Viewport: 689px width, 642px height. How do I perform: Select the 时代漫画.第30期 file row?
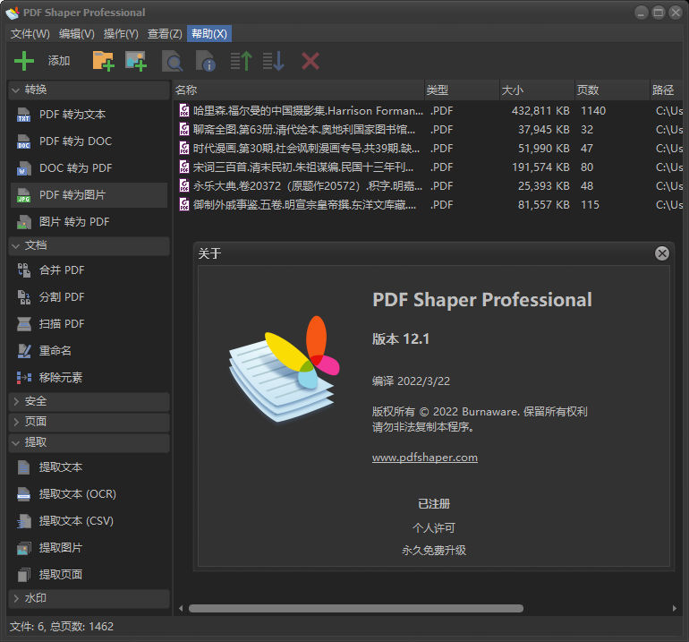(429, 149)
